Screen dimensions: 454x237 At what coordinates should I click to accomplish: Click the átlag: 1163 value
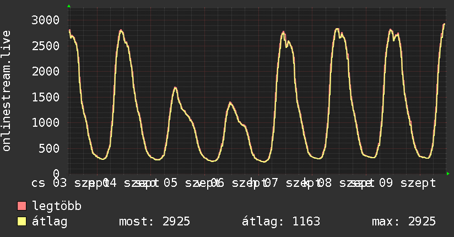pos(281,222)
